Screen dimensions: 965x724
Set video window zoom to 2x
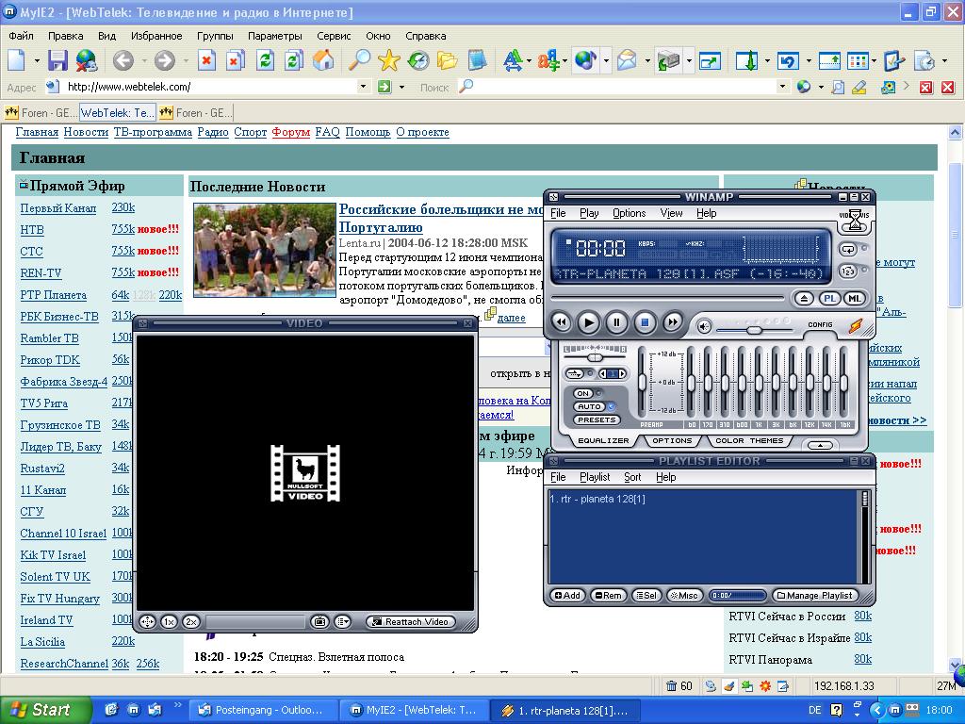coord(191,622)
